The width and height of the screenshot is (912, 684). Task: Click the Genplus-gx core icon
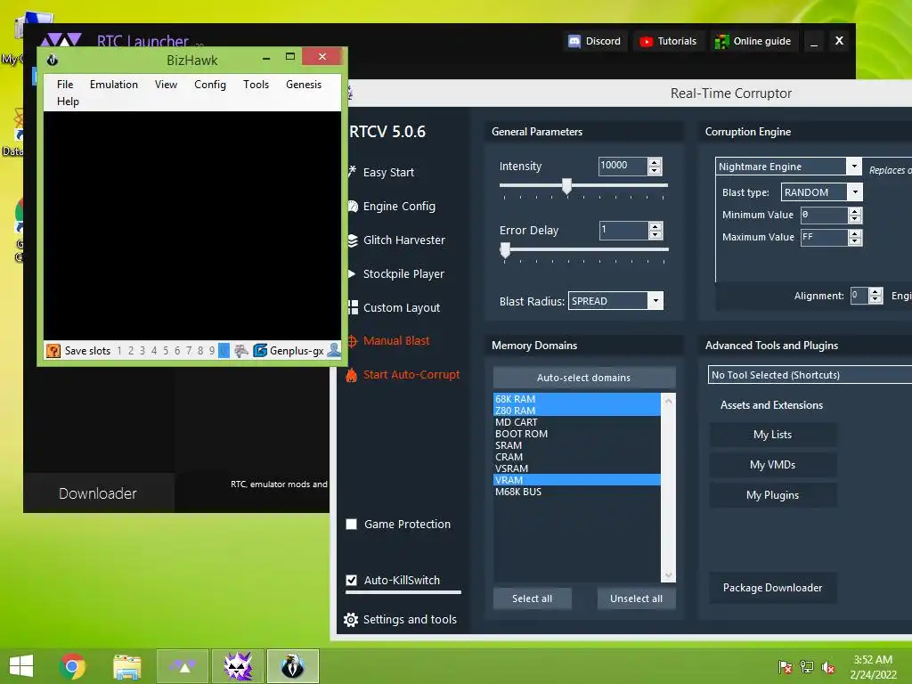260,350
